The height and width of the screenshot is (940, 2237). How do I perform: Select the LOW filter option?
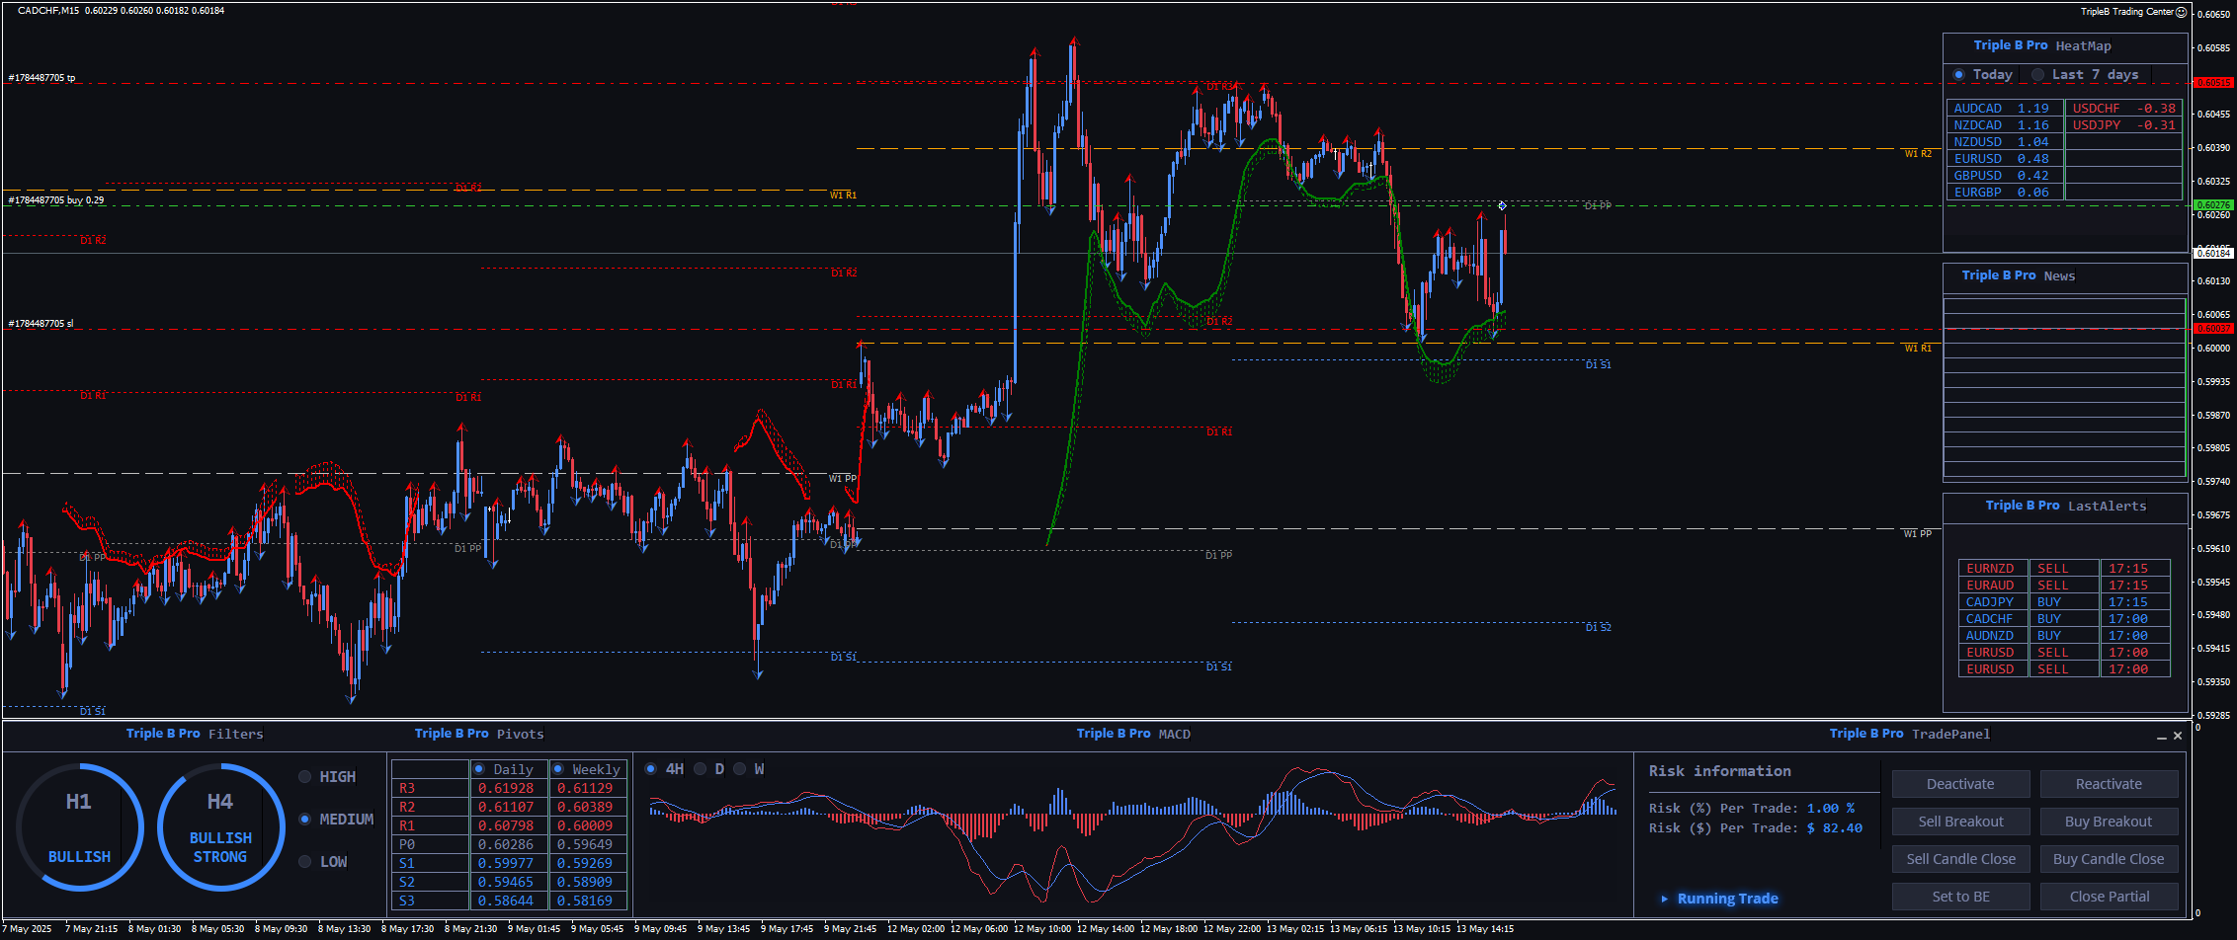pyautogui.click(x=305, y=862)
